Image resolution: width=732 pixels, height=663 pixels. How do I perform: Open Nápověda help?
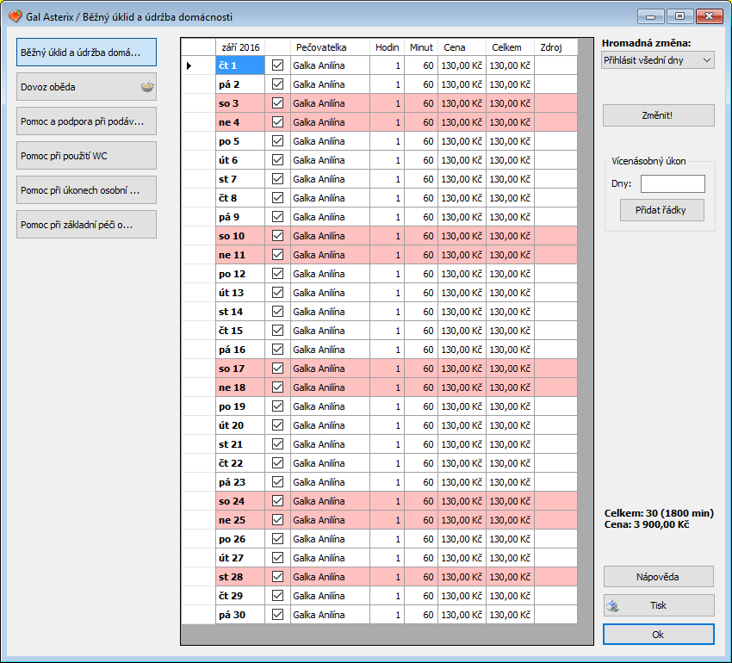(x=659, y=577)
